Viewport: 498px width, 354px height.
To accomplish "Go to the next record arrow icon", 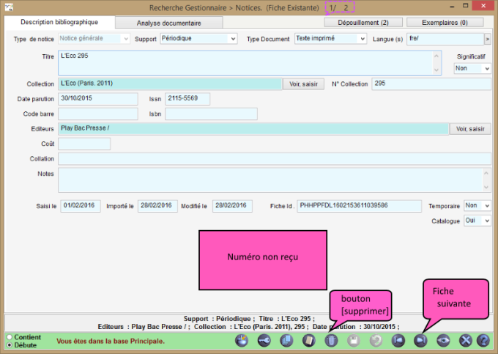I will [x=420, y=340].
